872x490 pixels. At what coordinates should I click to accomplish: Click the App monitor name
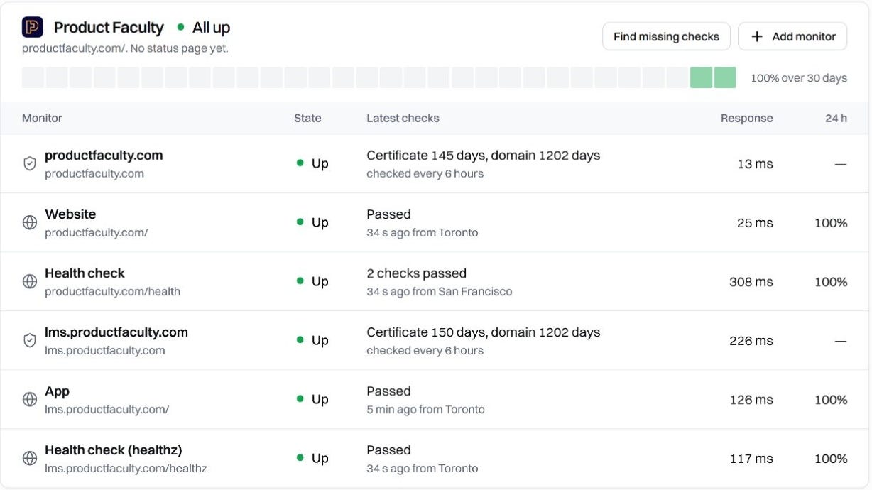coord(57,391)
